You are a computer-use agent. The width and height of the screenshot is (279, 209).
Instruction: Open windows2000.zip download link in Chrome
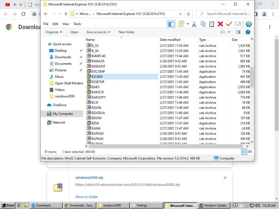pos(89,177)
